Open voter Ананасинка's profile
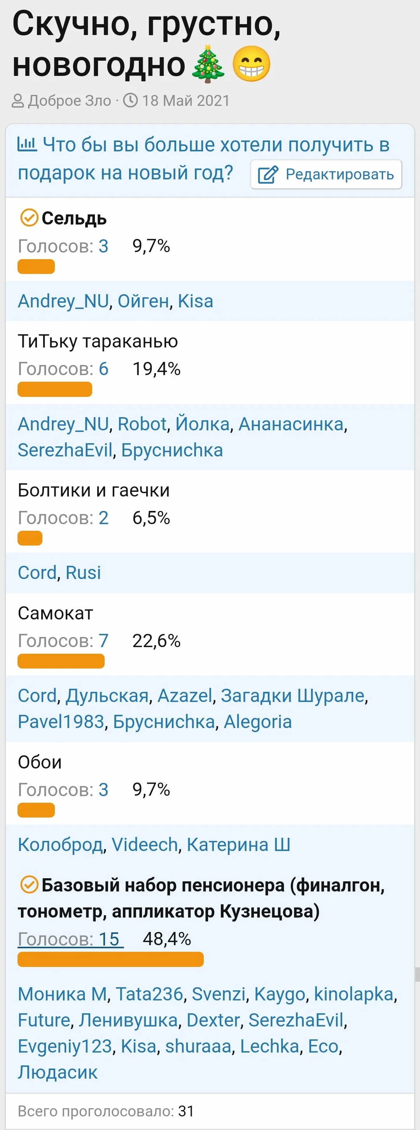 click(290, 424)
